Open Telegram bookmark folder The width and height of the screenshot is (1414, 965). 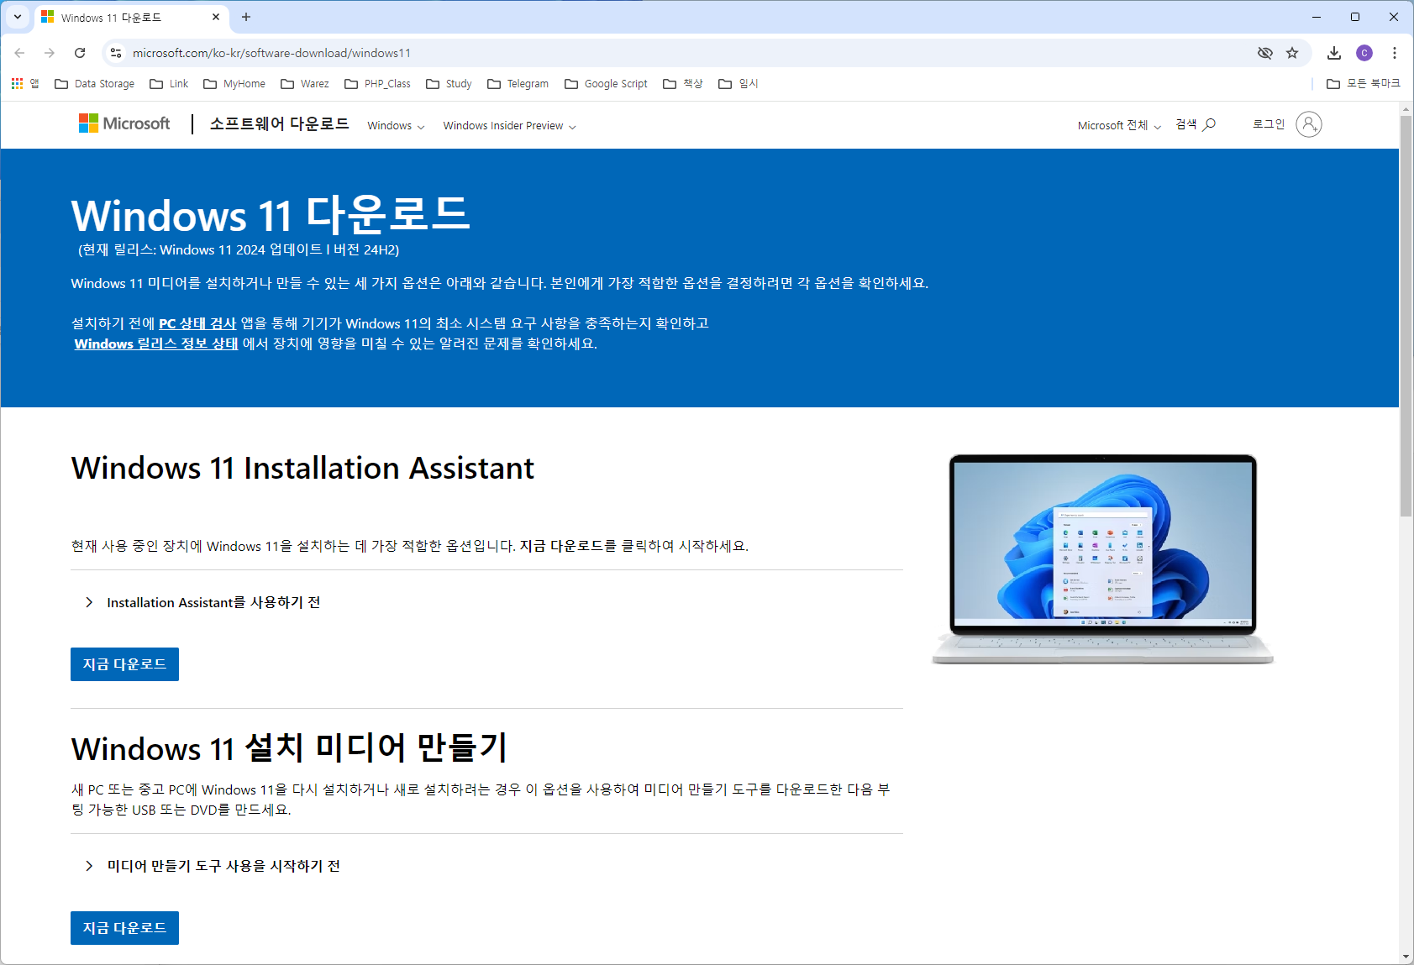[x=518, y=83]
